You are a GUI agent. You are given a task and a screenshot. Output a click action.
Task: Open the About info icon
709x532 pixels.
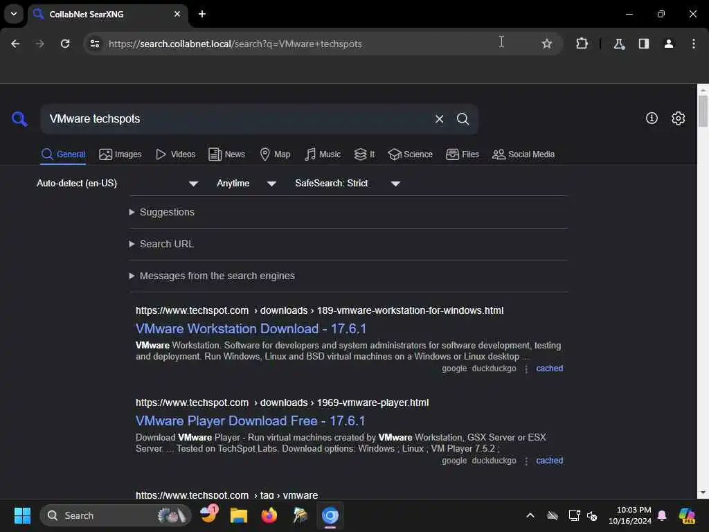652,118
